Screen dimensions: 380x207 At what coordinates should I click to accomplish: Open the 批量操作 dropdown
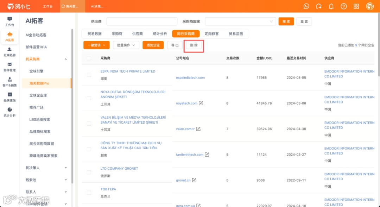pyautogui.click(x=126, y=45)
